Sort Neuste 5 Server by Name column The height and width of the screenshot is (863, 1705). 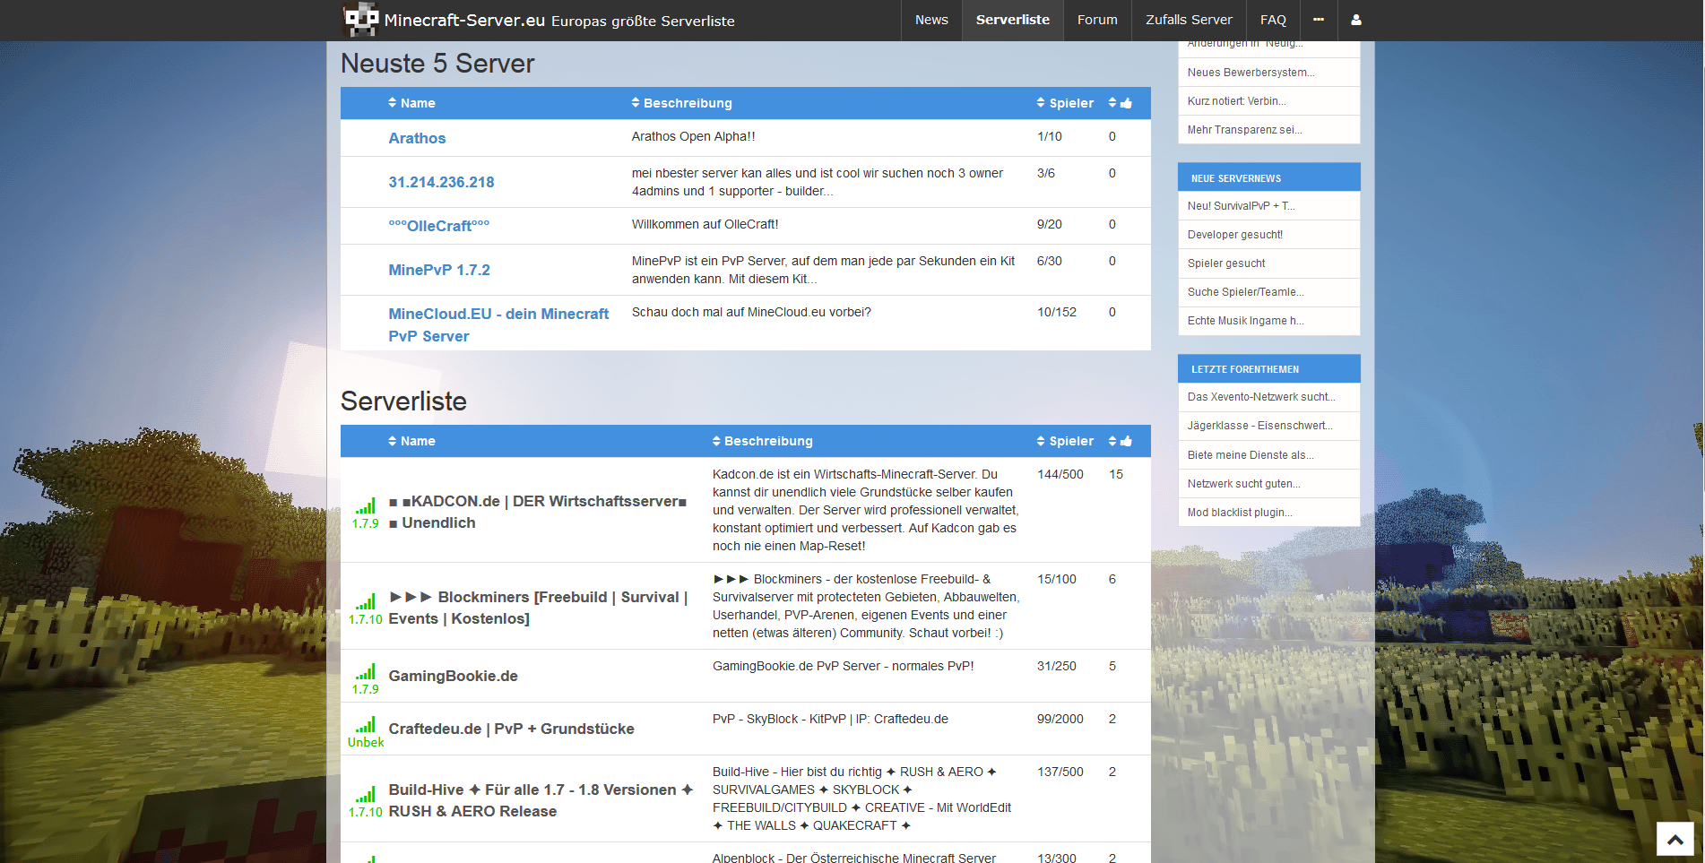[411, 103]
